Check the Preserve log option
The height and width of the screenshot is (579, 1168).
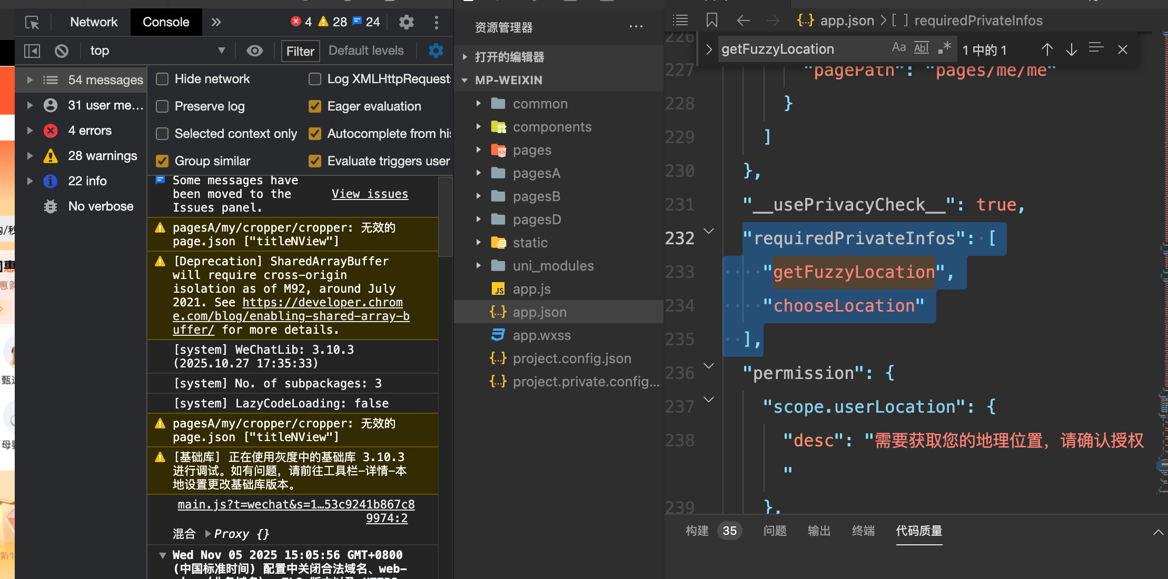tap(163, 106)
